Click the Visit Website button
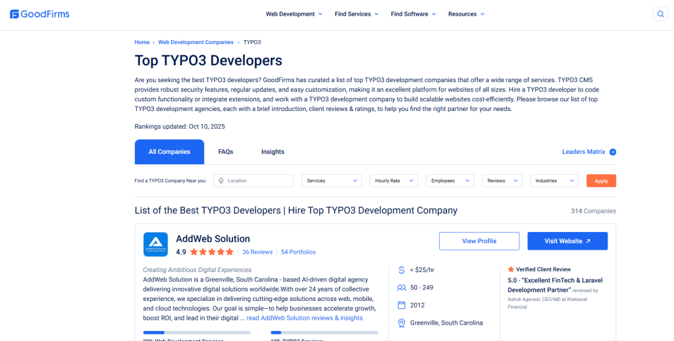Image resolution: width=674 pixels, height=341 pixels. pyautogui.click(x=567, y=241)
